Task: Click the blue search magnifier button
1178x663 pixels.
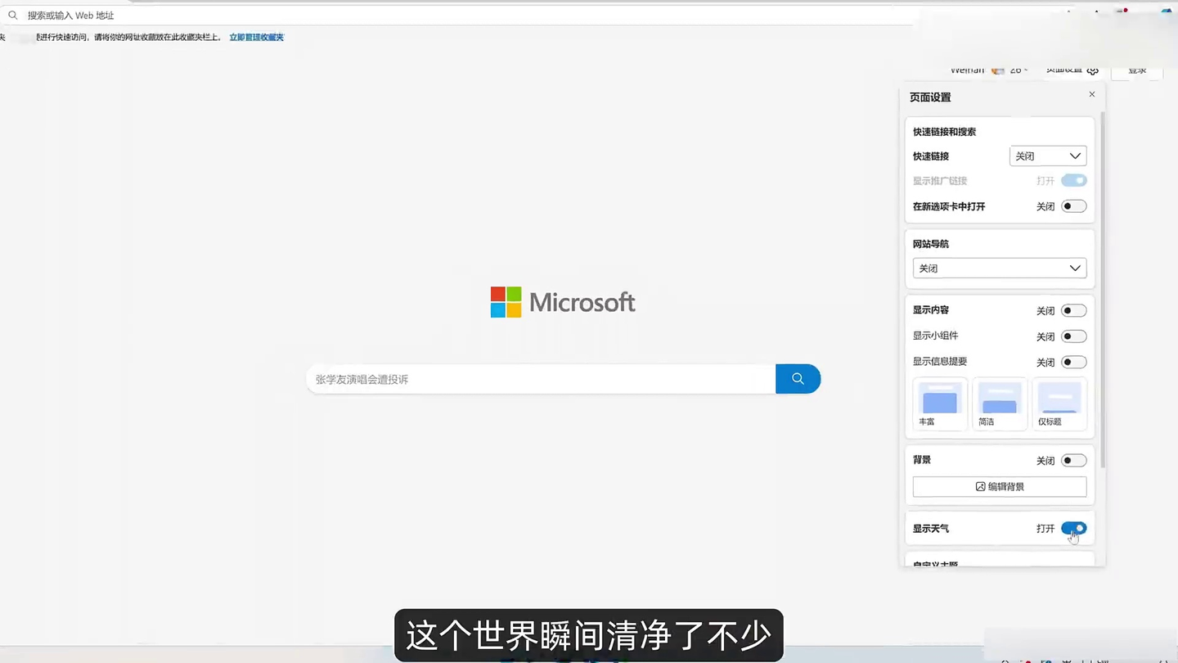Action: click(x=798, y=379)
